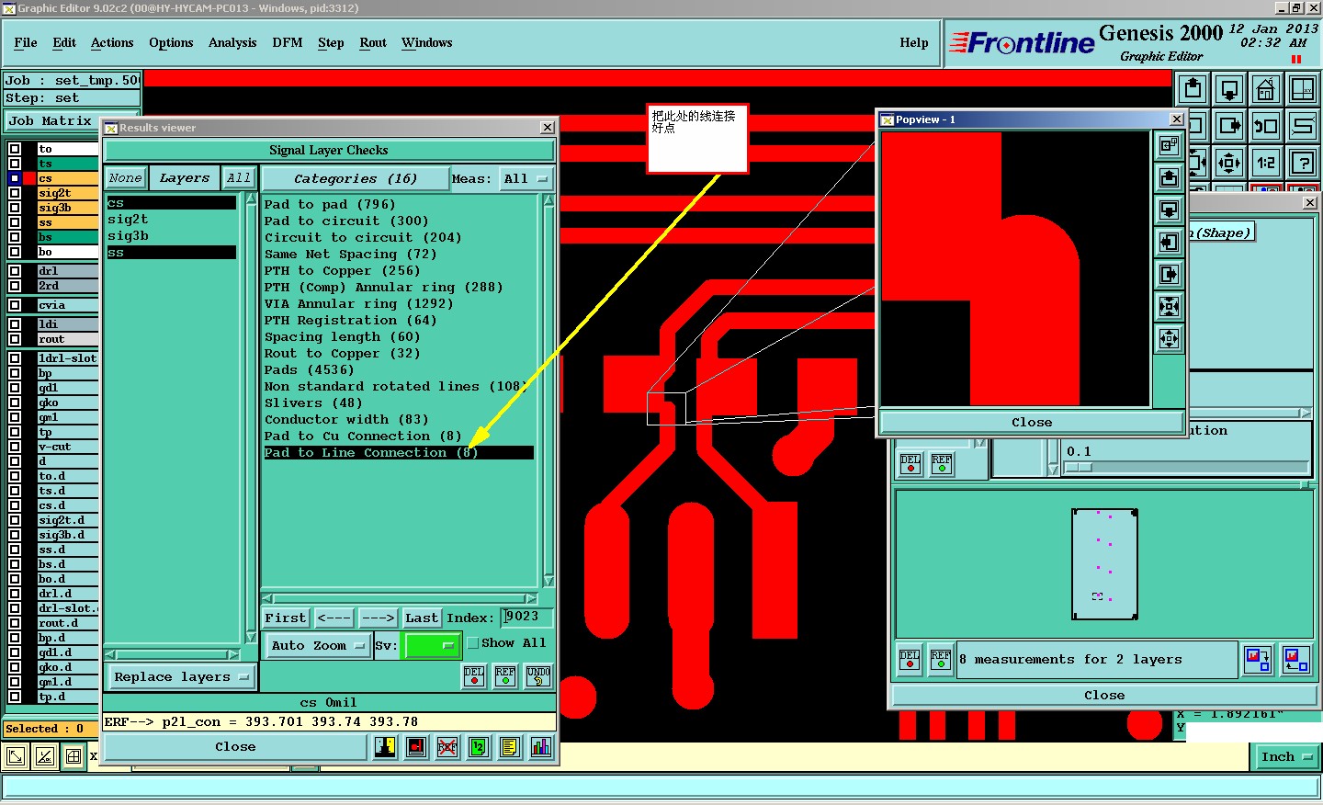Viewport: 1323px width, 805px height.
Task: Toggle the 'sig2t' layer visibility box
Action: tap(15, 193)
